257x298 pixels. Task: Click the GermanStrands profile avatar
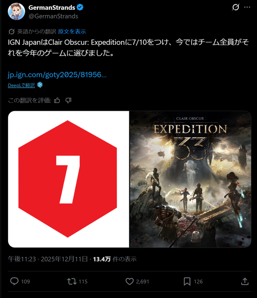pos(16,12)
